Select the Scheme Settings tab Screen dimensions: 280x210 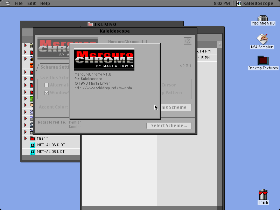coord(54,67)
